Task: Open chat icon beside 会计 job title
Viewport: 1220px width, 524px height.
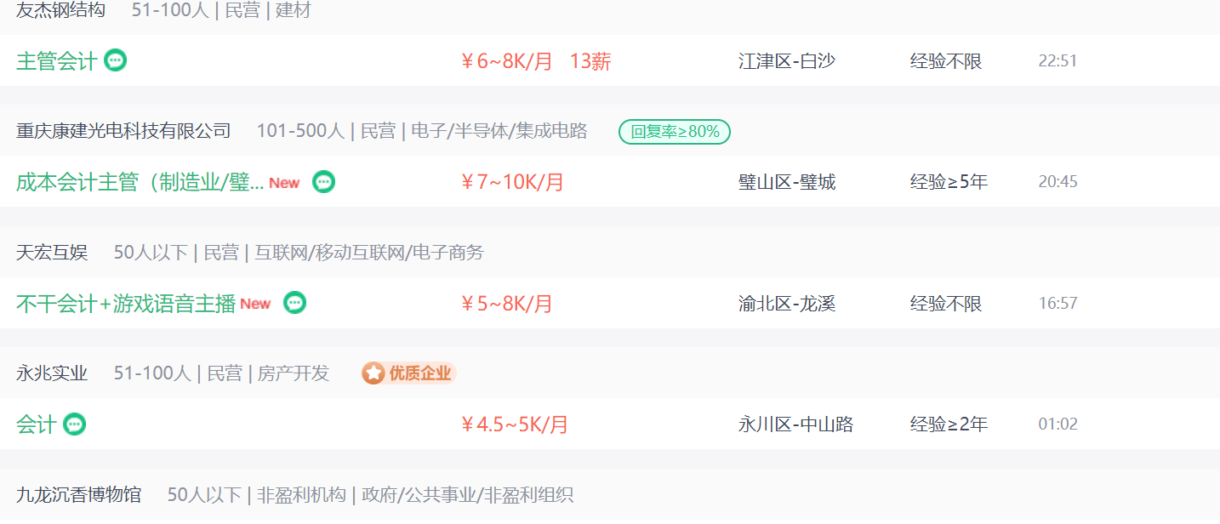Action: pos(75,424)
